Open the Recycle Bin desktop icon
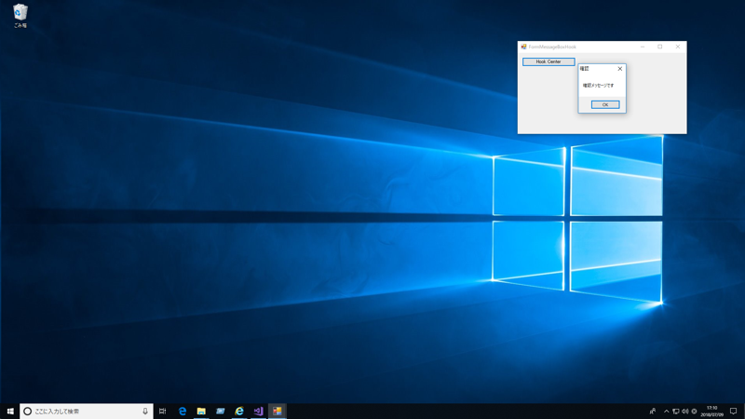745x419 pixels. [x=20, y=16]
